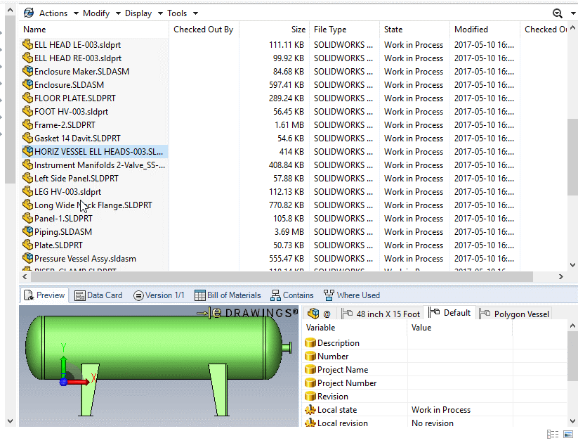Select the Default configuration tab
The image size is (578, 443).
click(x=449, y=313)
